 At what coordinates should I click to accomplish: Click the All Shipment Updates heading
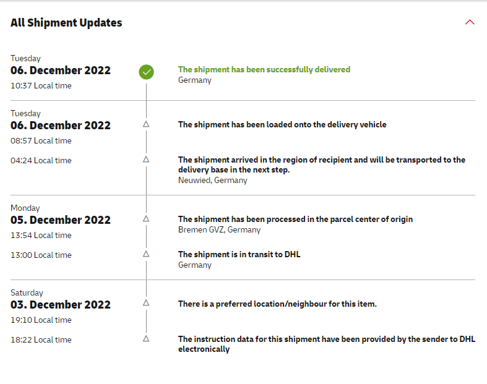66,23
